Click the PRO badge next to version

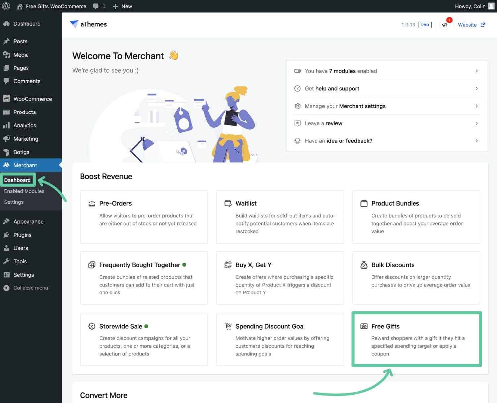pyautogui.click(x=425, y=25)
